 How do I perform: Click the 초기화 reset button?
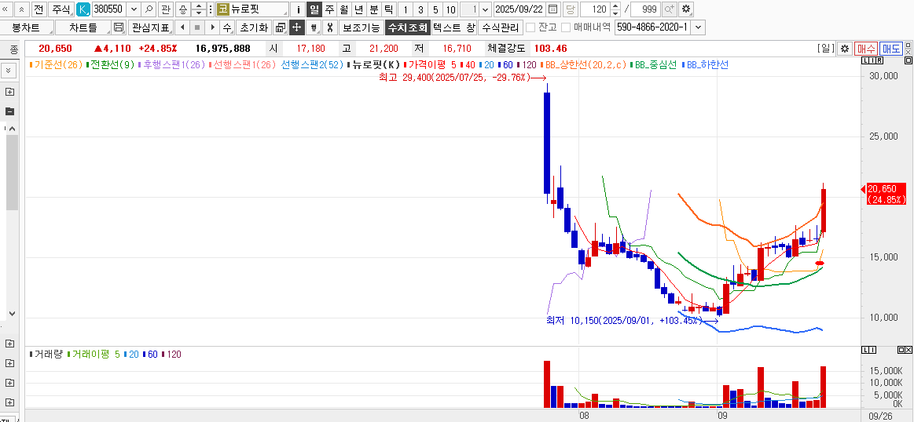(x=253, y=27)
